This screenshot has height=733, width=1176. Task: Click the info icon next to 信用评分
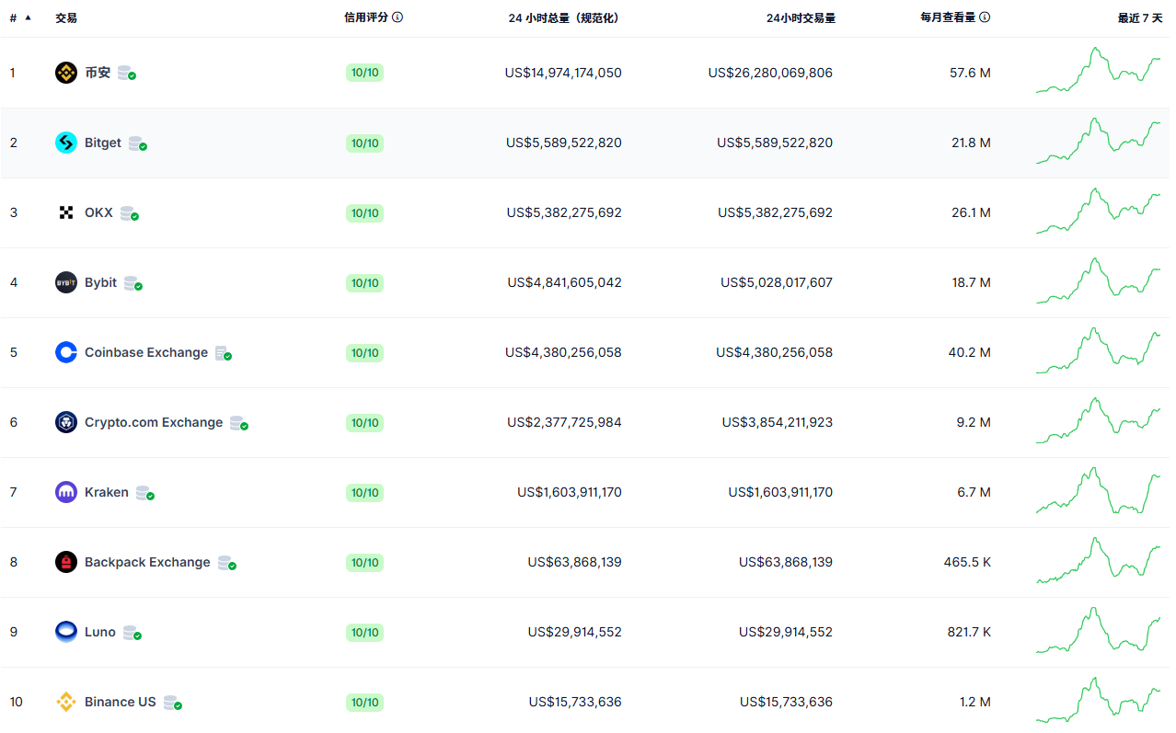(398, 17)
